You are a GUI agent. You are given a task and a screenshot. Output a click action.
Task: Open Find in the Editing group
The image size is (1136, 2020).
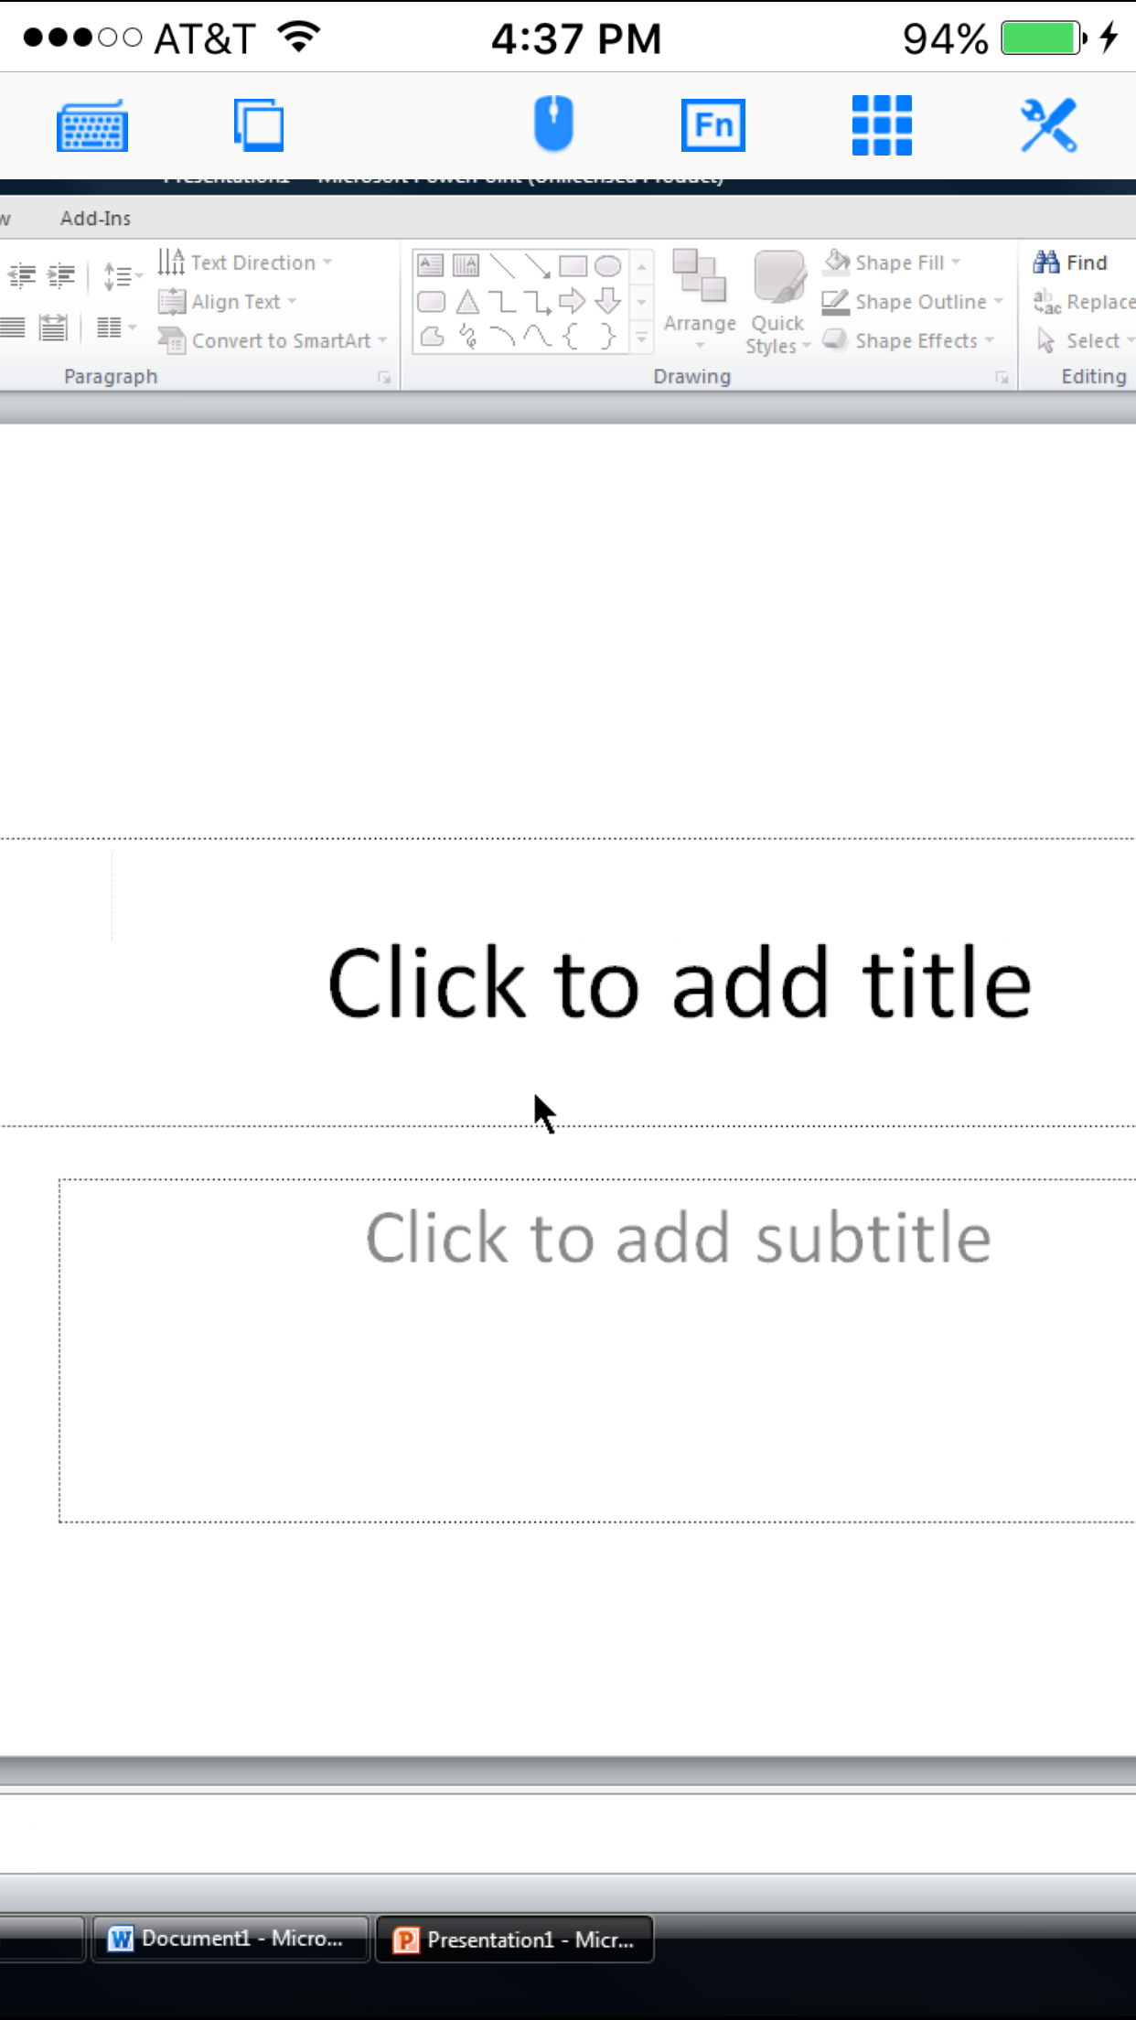click(x=1072, y=263)
